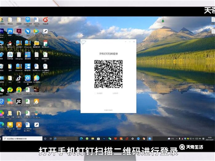Open WPS Office from the taskbar
This screenshot has height=161, width=215.
pyautogui.click(x=115, y=139)
